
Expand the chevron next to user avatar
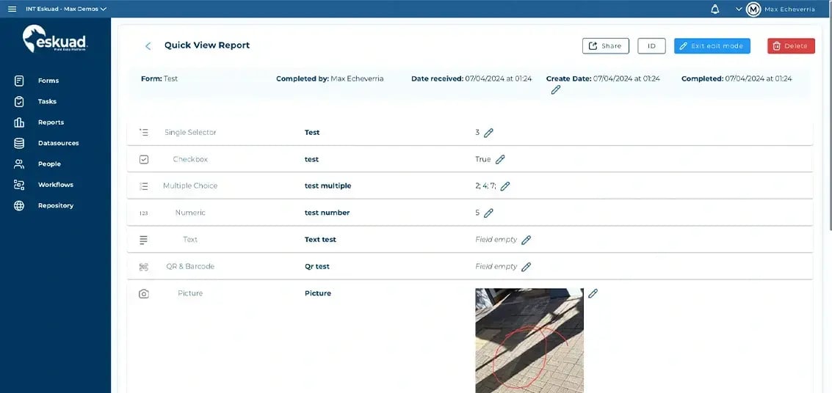click(738, 10)
